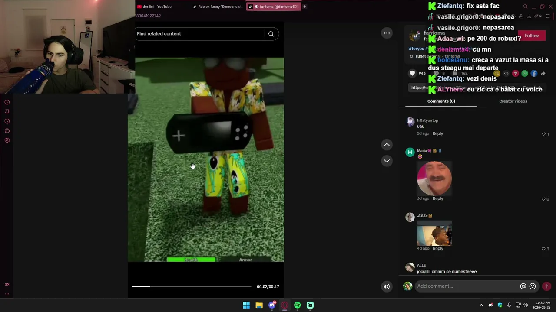Open the Kick app from the taskbar

(x=310, y=305)
